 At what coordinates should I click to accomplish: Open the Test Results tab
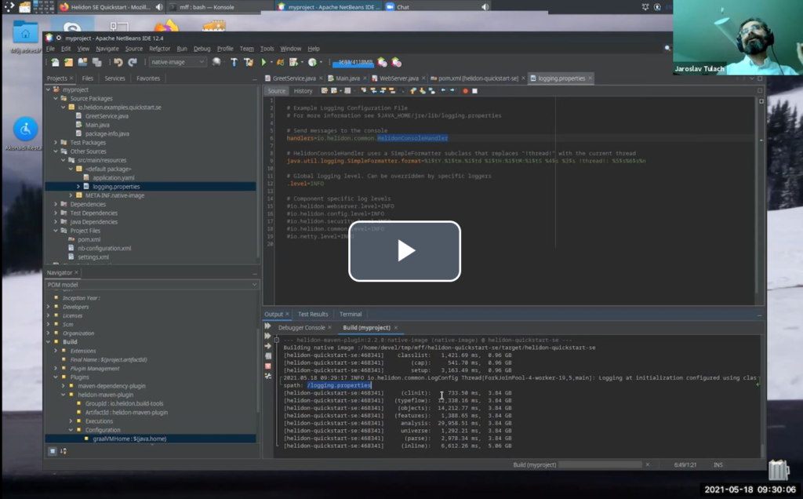pyautogui.click(x=313, y=314)
